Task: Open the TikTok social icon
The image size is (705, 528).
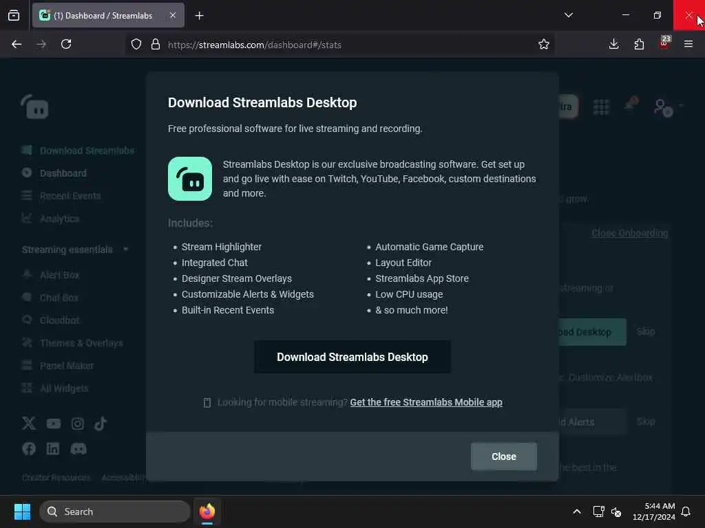Action: pos(101,423)
